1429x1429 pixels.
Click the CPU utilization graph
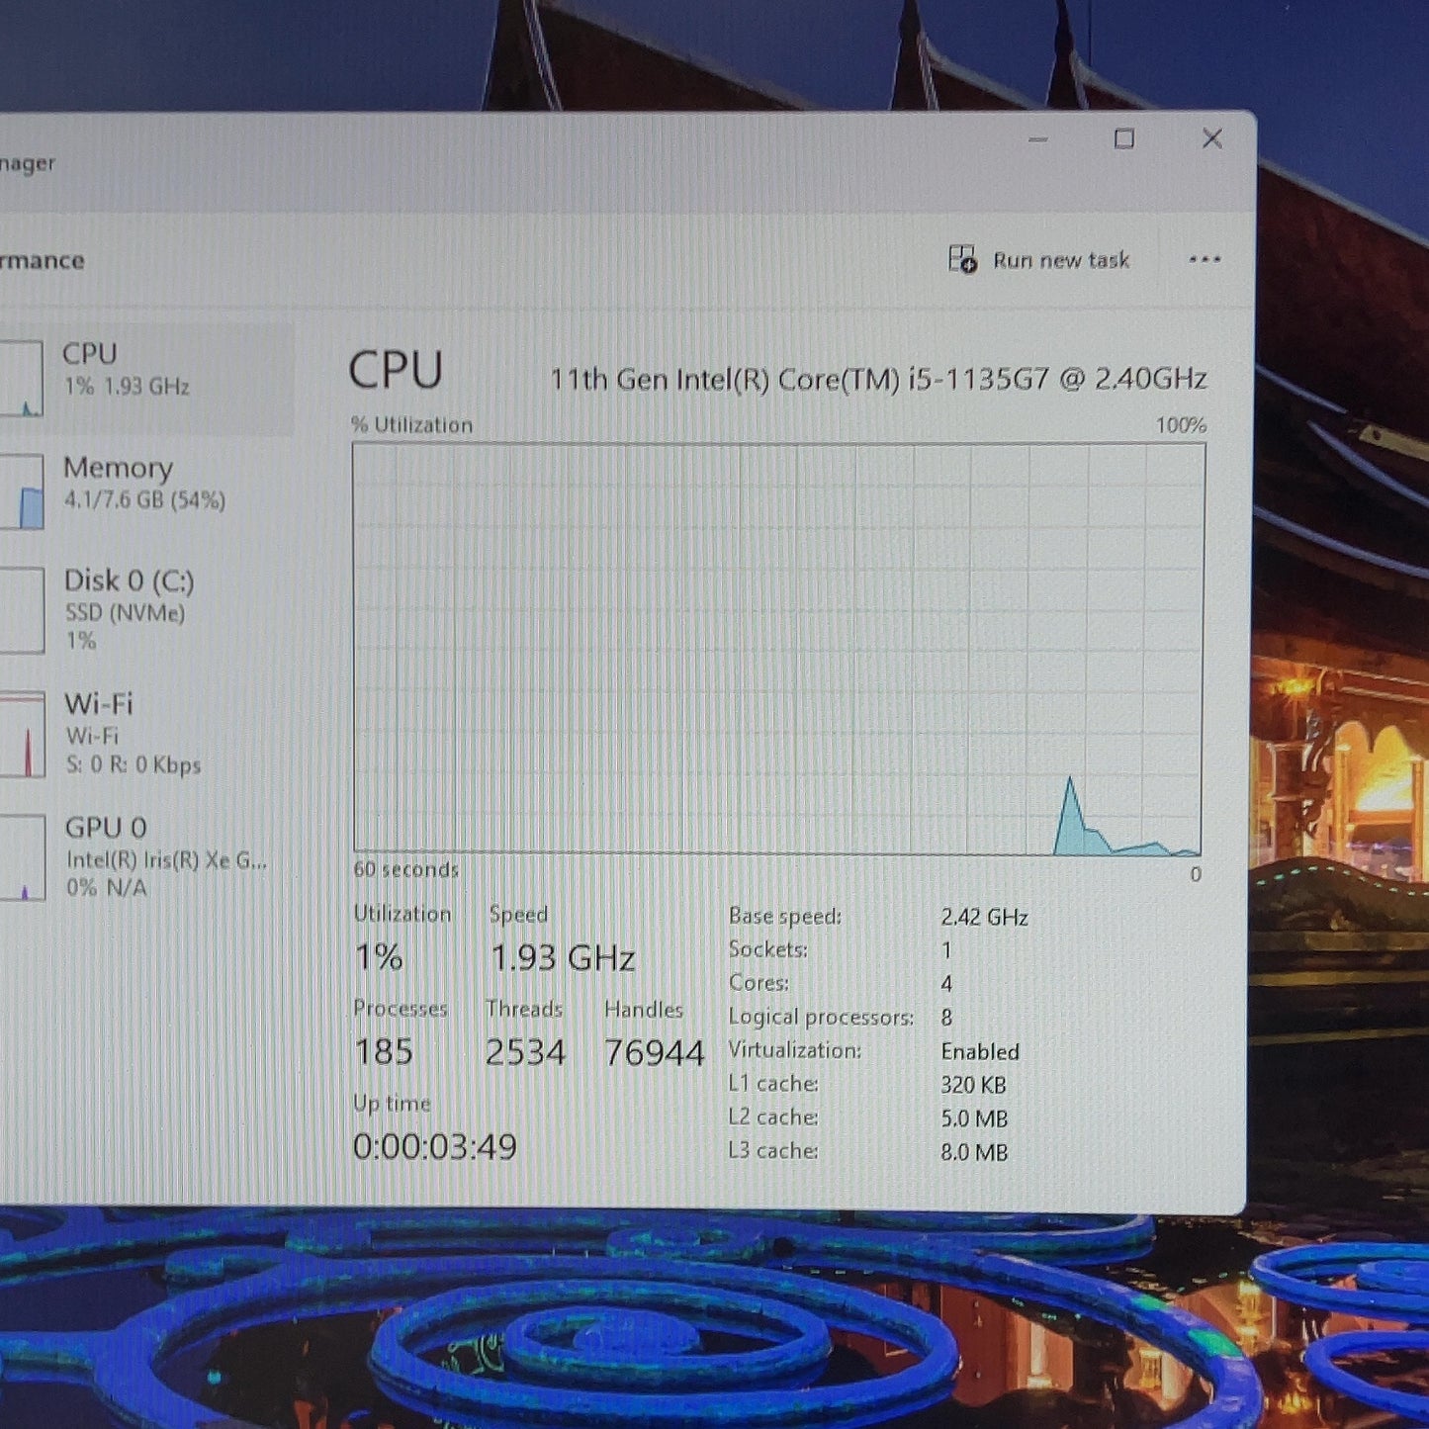click(x=778, y=648)
